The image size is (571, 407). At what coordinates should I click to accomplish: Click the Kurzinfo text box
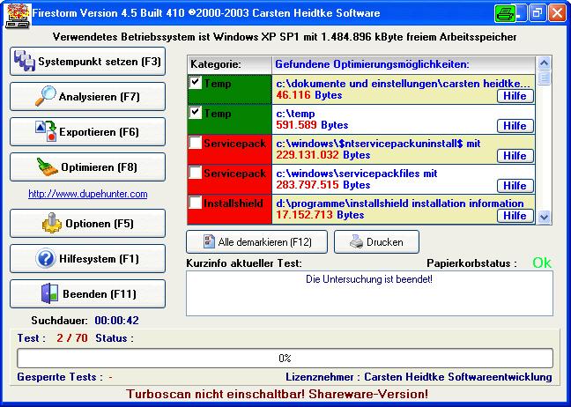click(x=369, y=293)
